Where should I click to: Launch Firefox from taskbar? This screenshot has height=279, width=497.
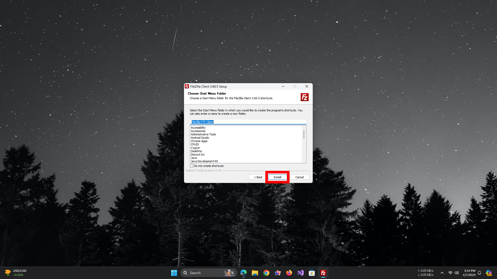click(x=289, y=273)
